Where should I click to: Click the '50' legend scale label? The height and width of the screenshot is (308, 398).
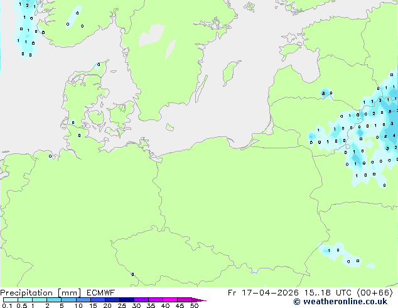coord(194,305)
